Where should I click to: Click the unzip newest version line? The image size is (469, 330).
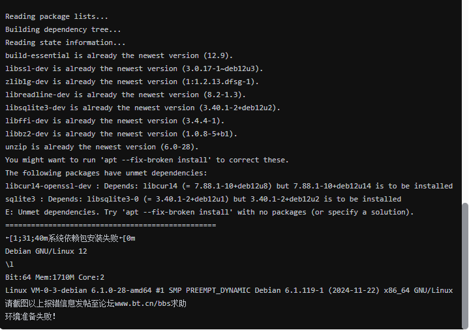[x=102, y=147]
